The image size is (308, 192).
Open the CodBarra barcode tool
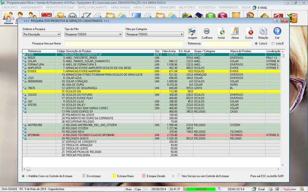tap(207, 32)
